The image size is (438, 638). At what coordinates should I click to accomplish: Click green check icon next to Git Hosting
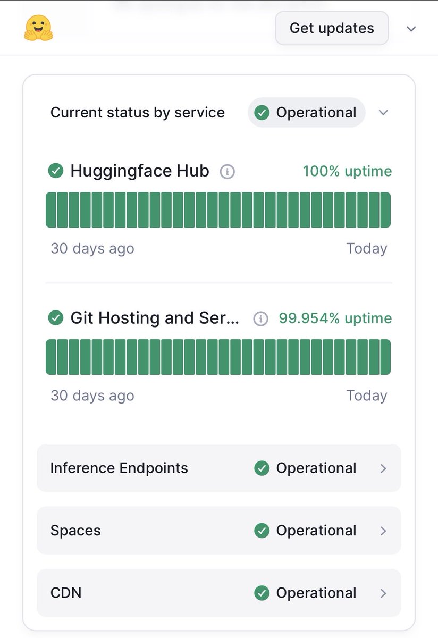tap(56, 318)
